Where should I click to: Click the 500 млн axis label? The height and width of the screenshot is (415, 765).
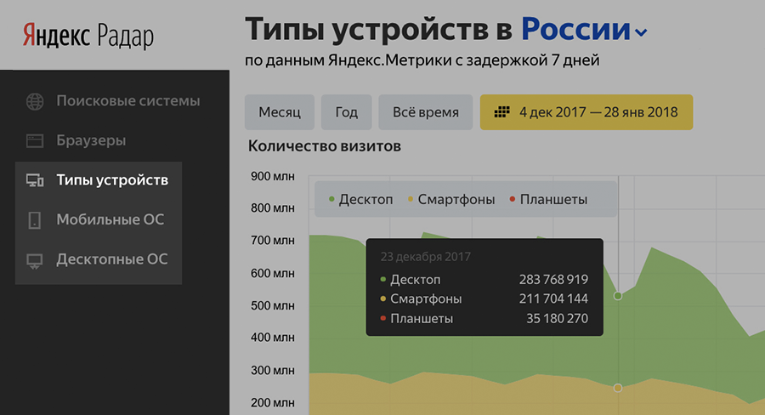(273, 305)
